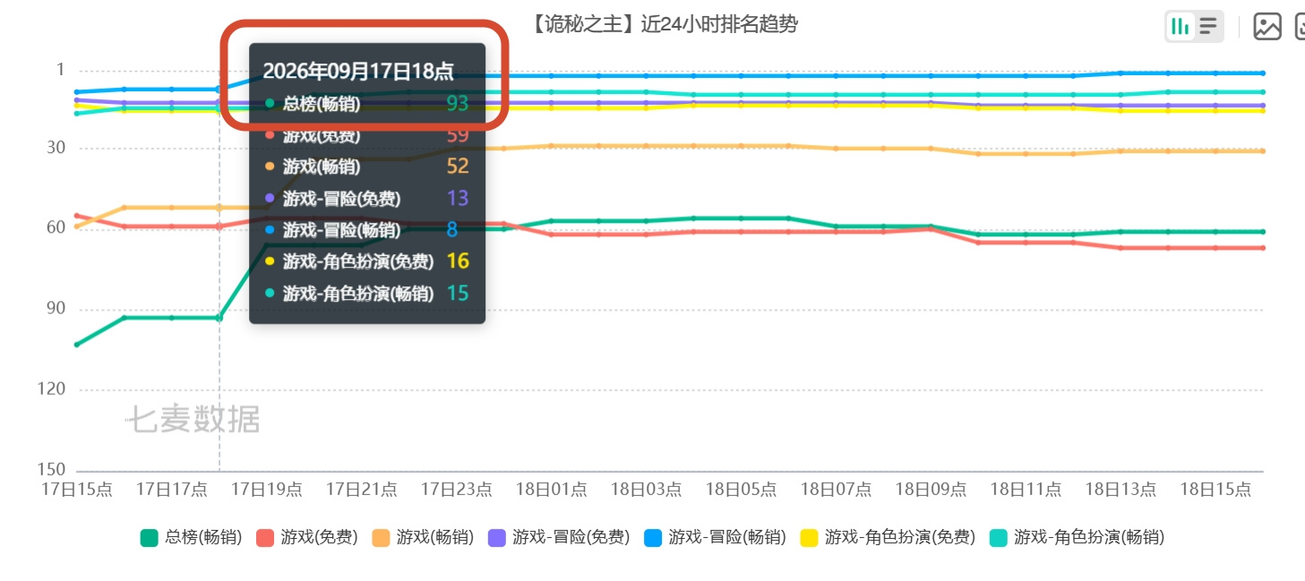Save the chart as an image
The height and width of the screenshot is (581, 1305).
point(1267,26)
